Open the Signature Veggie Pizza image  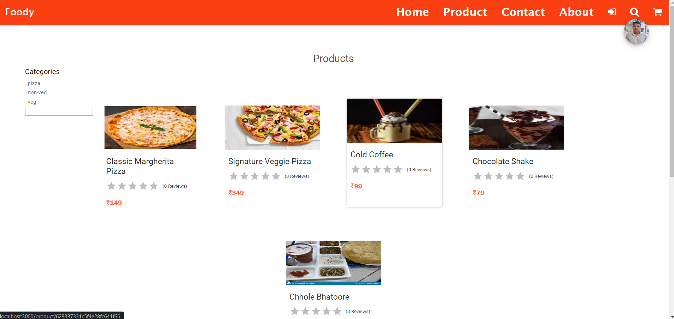[272, 127]
